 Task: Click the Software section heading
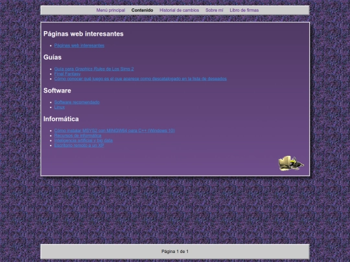coord(57,91)
